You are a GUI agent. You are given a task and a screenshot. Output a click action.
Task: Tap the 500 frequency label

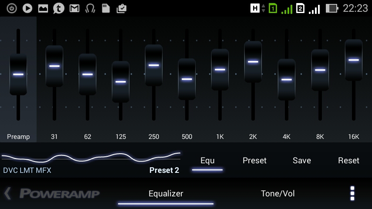[187, 137]
